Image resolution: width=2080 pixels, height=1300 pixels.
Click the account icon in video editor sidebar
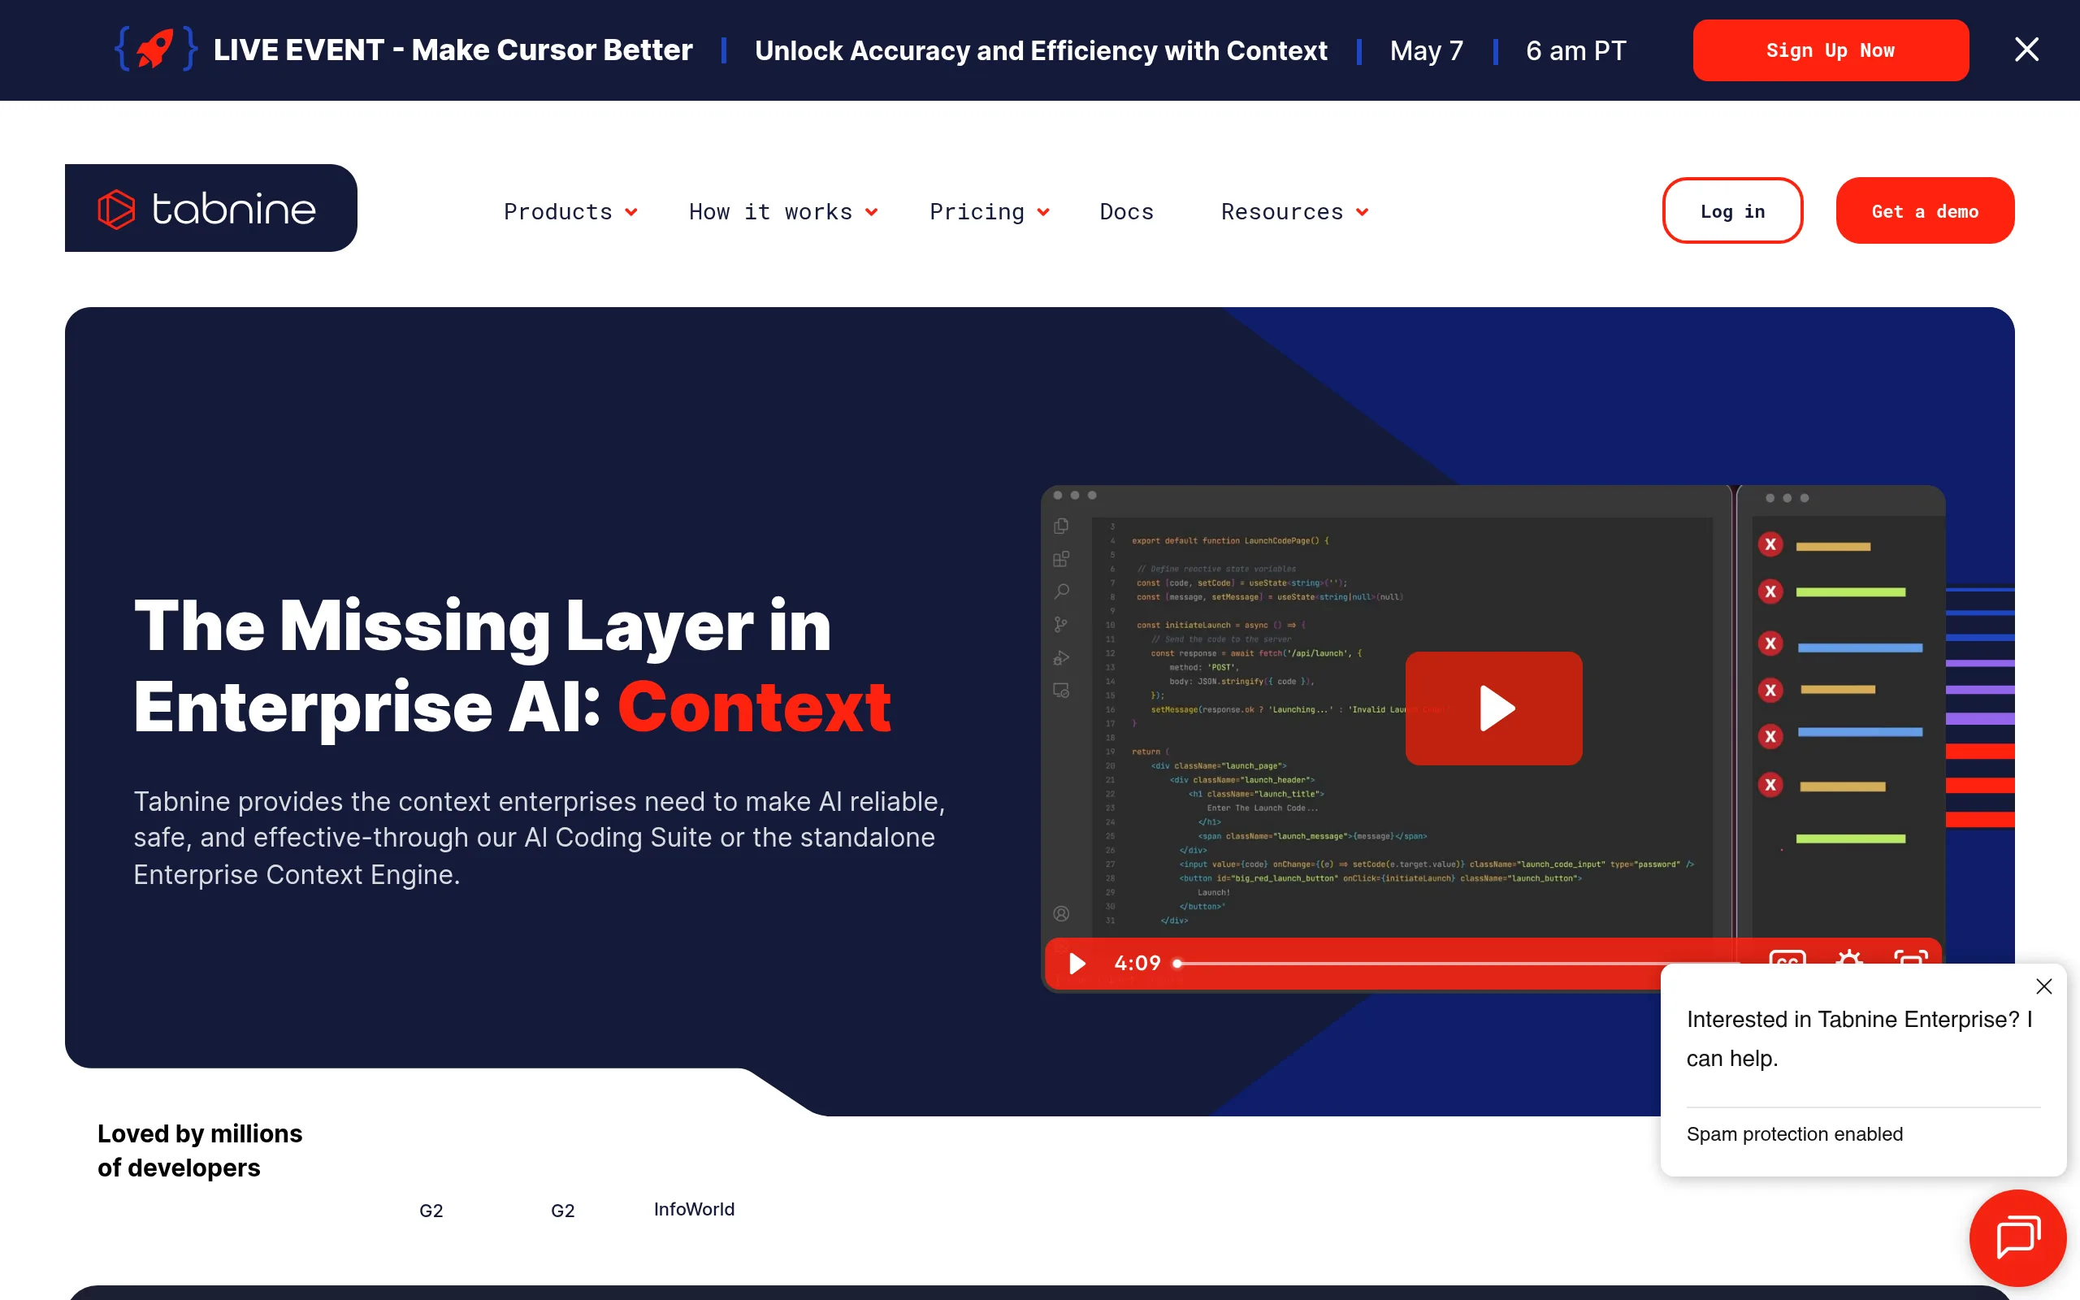tap(1060, 913)
